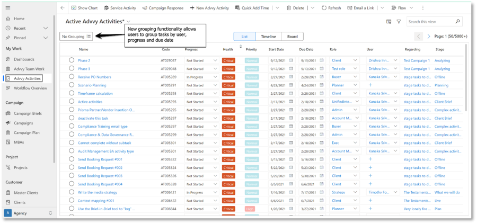Screen dimensions: 477x224
Task: Select the Phase 2 row radio circle
Action: click(72, 60)
